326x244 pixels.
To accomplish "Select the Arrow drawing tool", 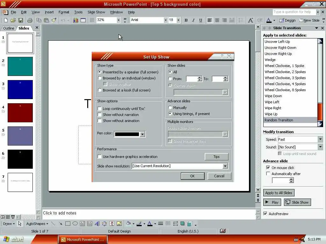I will 60,223.
